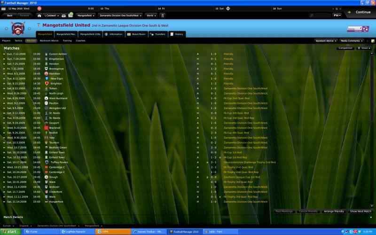Viewport: 376px width, 235px height.
Task: Expand the Curzon Ashton match row arrow
Action: point(4,54)
